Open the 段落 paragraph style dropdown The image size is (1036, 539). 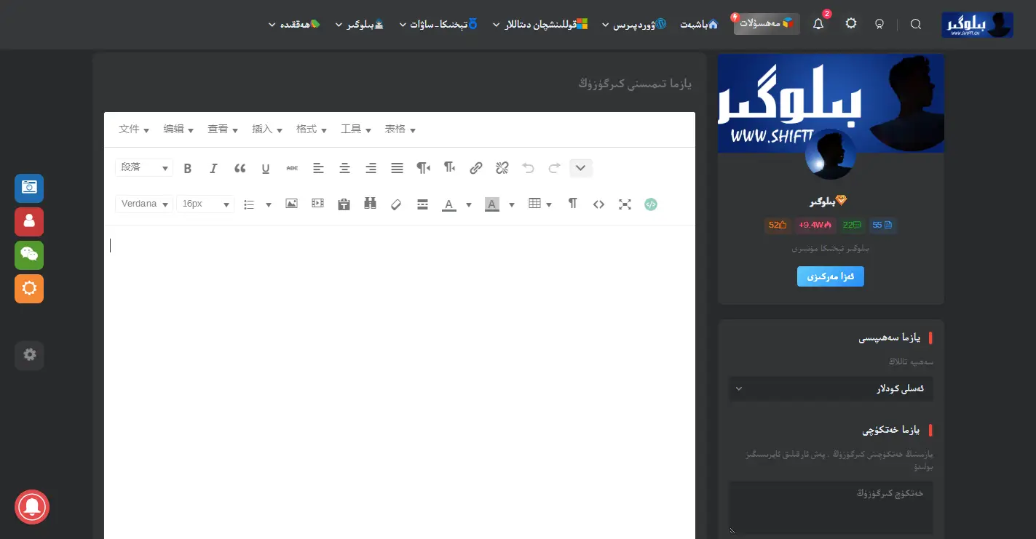click(x=143, y=168)
